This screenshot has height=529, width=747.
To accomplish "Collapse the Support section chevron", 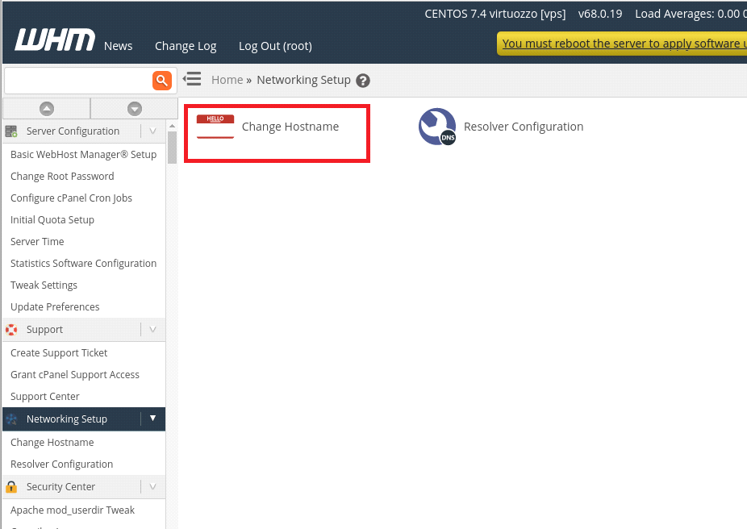I will coord(153,330).
